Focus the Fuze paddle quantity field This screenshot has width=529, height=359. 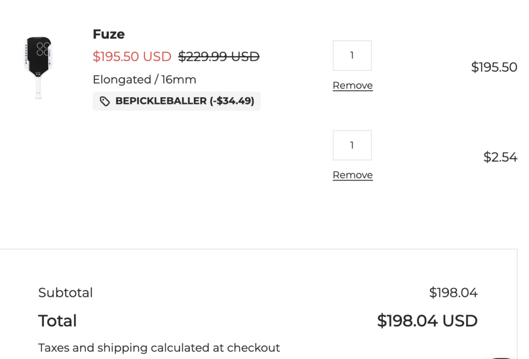click(352, 55)
